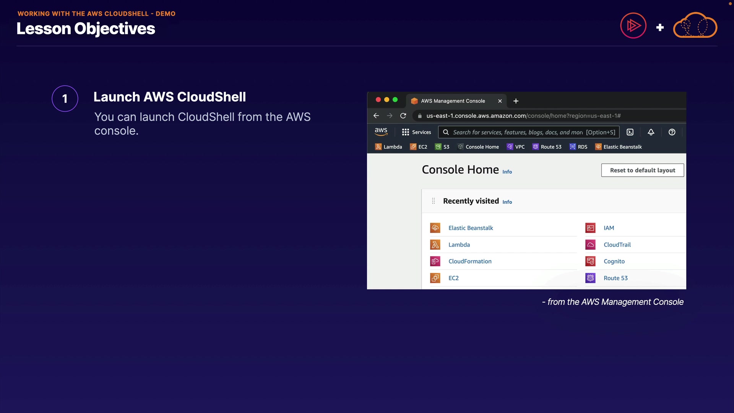This screenshot has width=734, height=413.
Task: Grab the Recently visited widget drag handle
Action: 433,201
